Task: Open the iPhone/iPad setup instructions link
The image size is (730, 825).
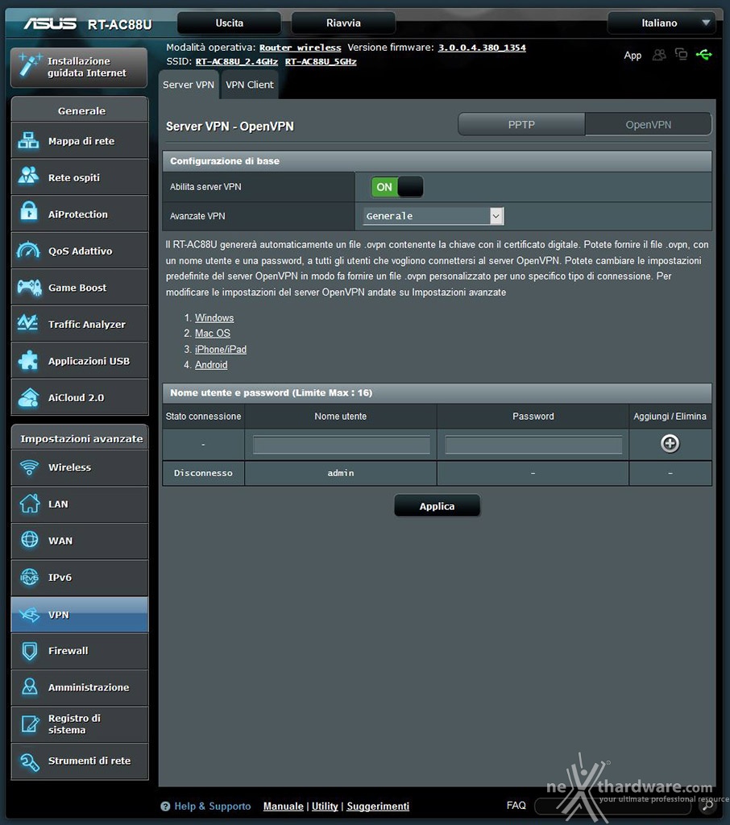Action: coord(221,350)
